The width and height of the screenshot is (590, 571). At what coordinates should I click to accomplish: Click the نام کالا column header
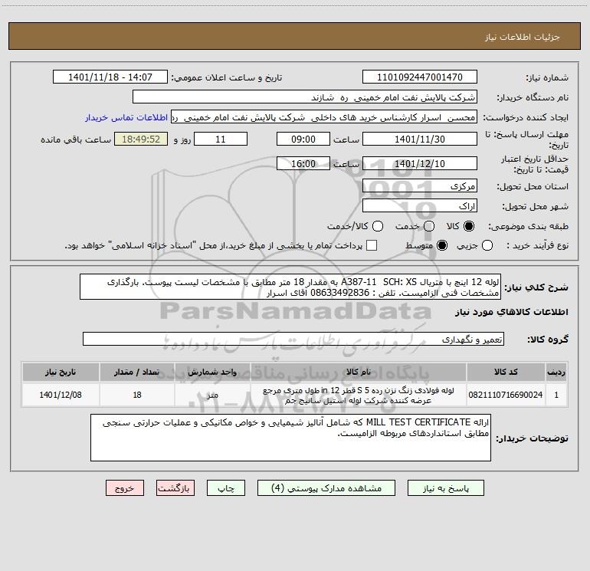pyautogui.click(x=359, y=372)
